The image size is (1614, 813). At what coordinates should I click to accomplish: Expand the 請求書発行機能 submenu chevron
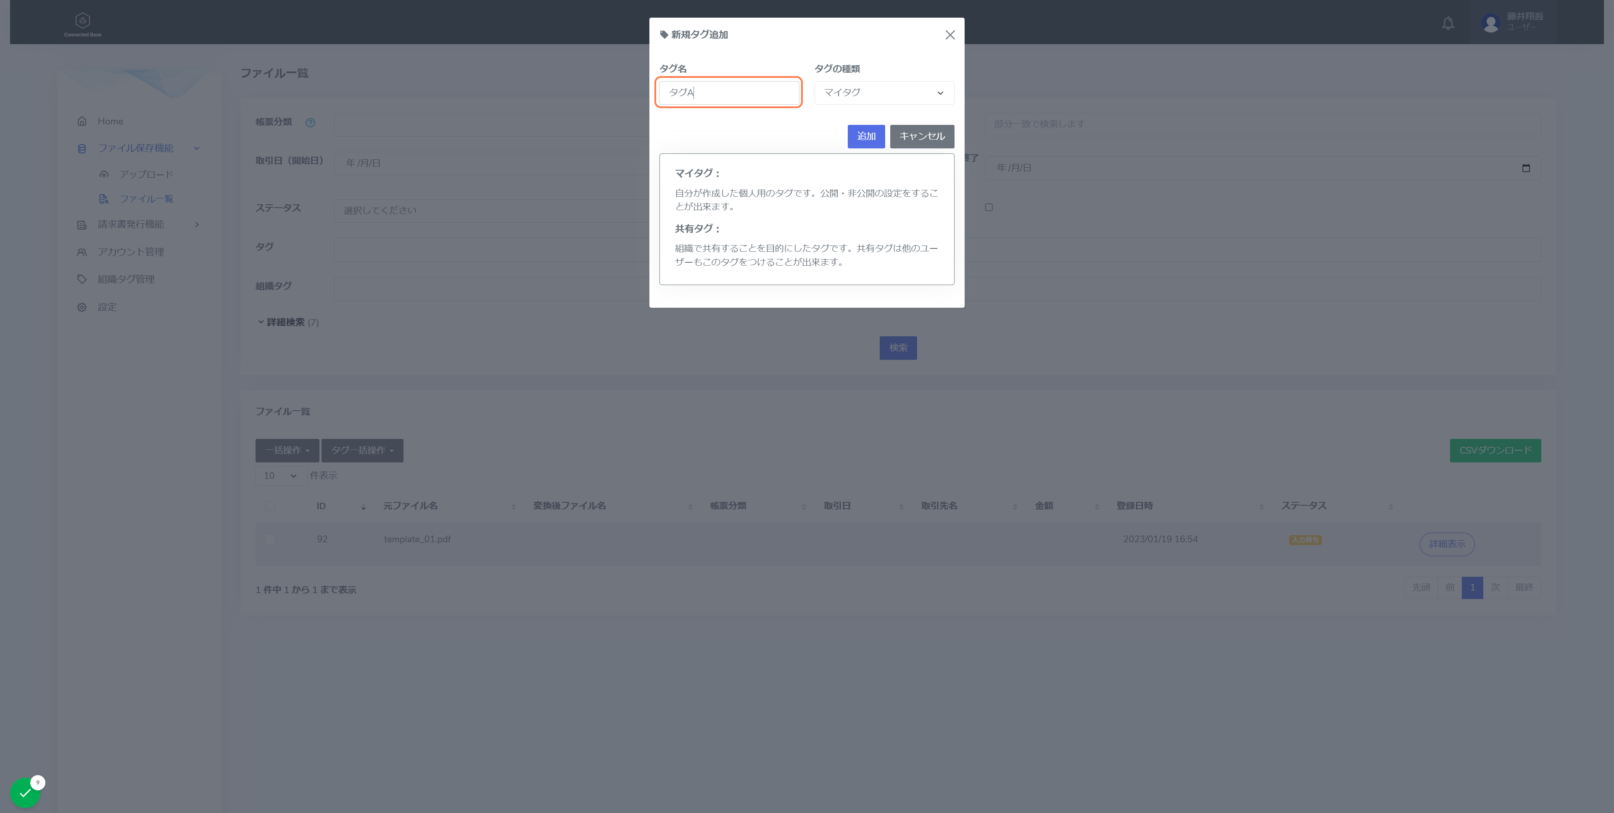point(197,224)
